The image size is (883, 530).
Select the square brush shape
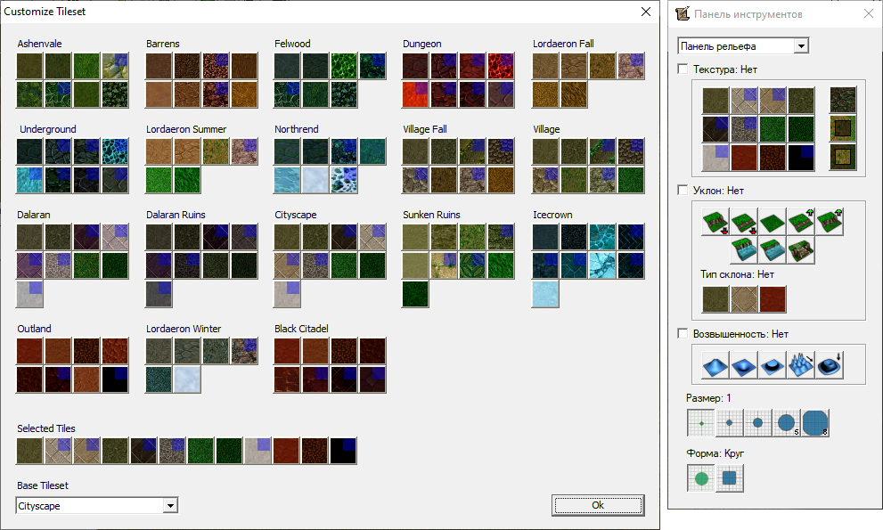click(x=730, y=478)
